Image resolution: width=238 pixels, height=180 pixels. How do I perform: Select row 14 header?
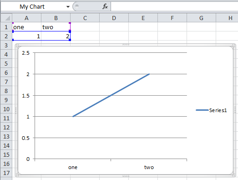coord(6,145)
